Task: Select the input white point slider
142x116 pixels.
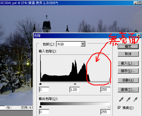Action: pyautogui.click(x=109, y=84)
